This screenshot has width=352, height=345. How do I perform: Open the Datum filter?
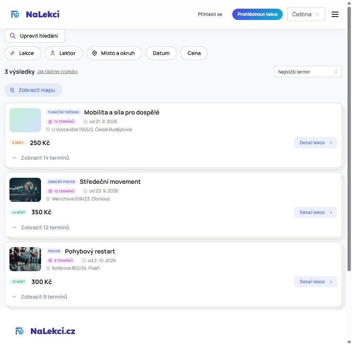tap(161, 53)
